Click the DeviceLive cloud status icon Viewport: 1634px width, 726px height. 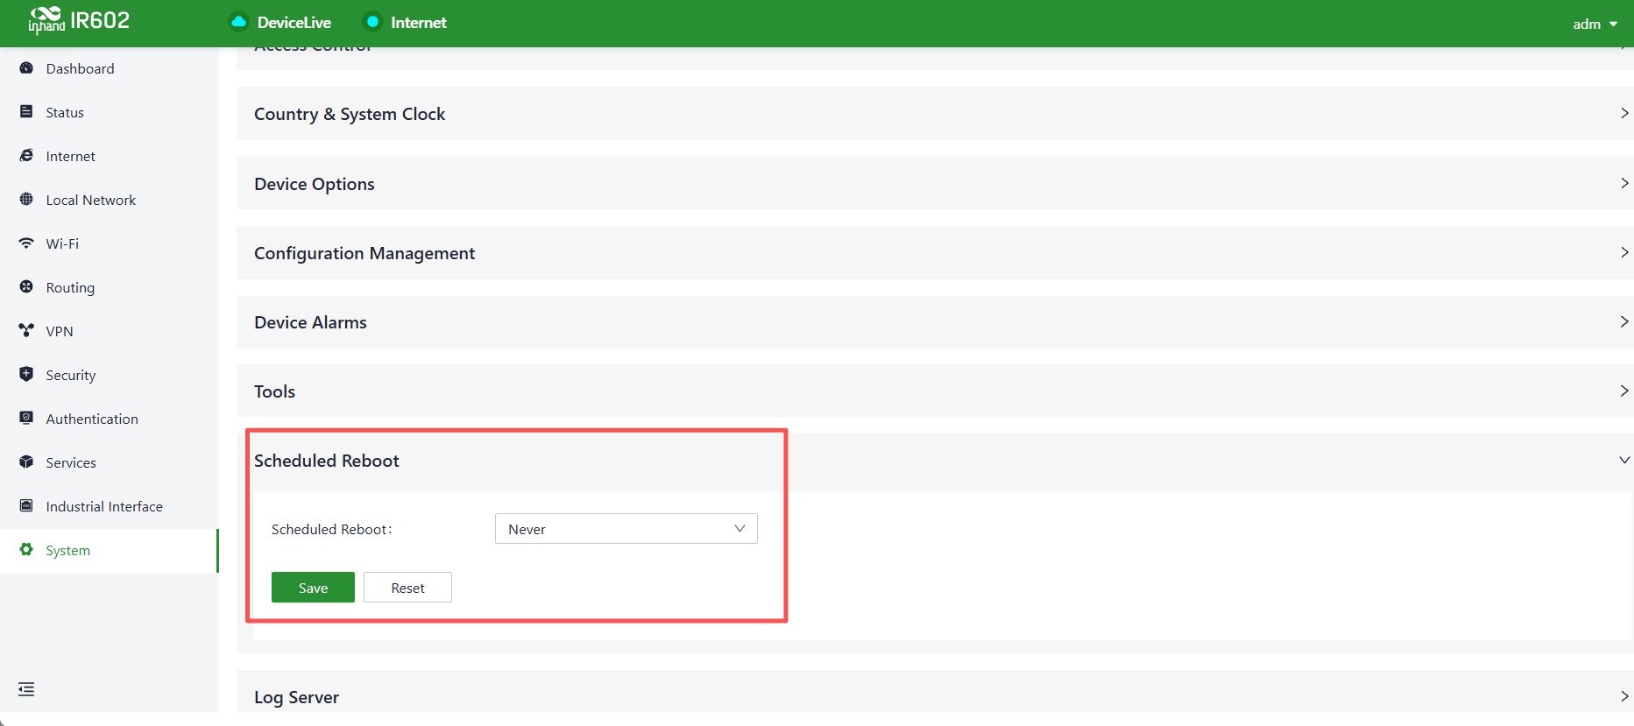pyautogui.click(x=238, y=22)
